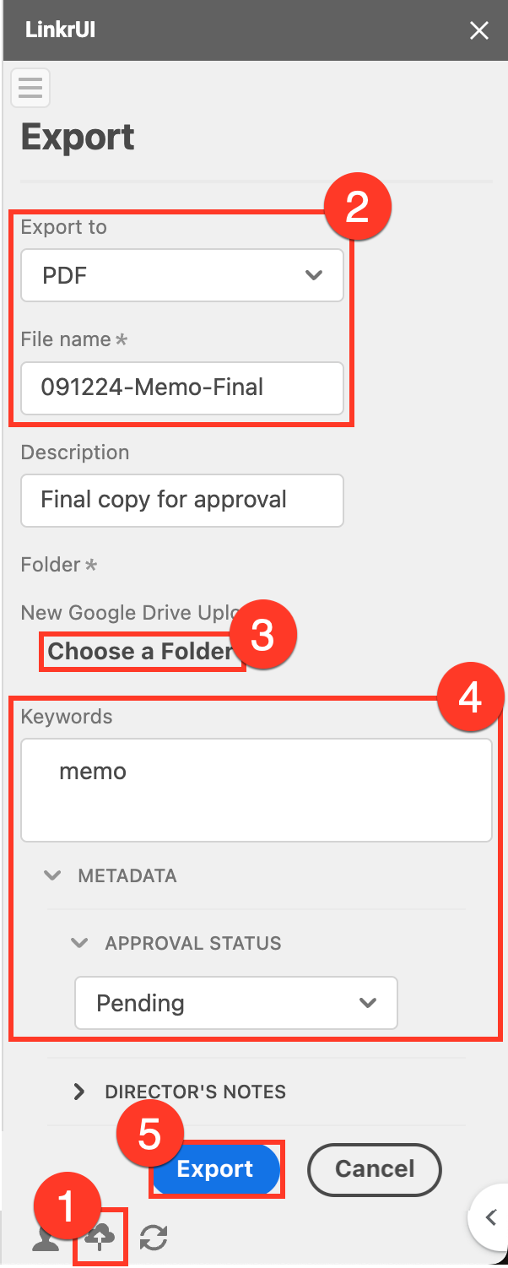Open the Pending approval status dropdown
The image size is (508, 1268).
235,1003
